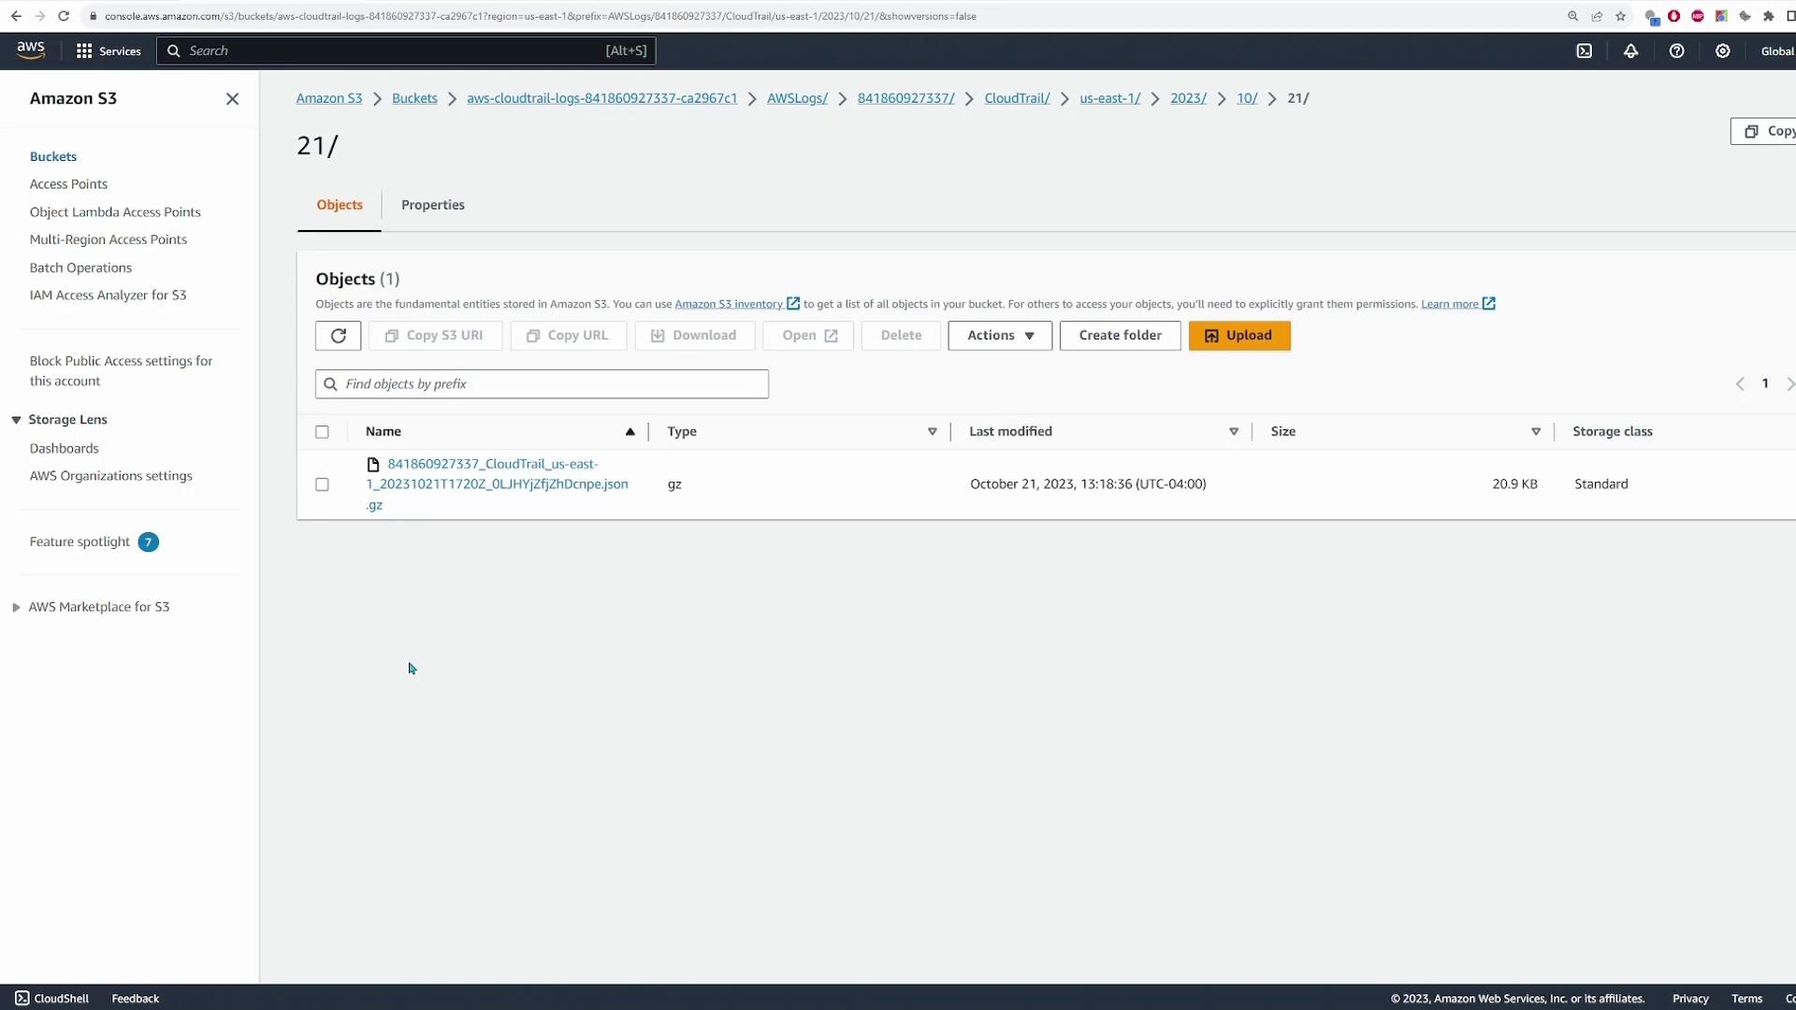Open CloudShell icon in top navigation bar
Screen dimensions: 1796x1010
pyautogui.click(x=1584, y=50)
